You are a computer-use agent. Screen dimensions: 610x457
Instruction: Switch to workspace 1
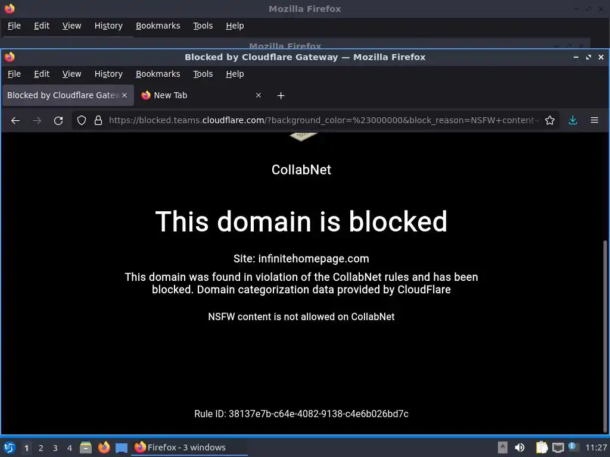[x=26, y=448]
